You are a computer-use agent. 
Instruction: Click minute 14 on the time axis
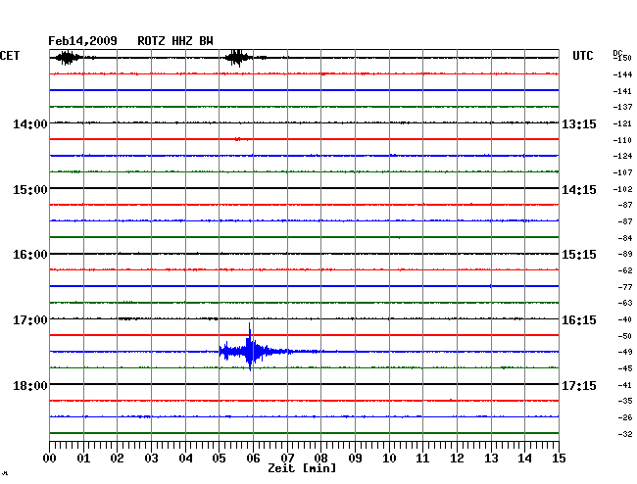tap(524, 458)
